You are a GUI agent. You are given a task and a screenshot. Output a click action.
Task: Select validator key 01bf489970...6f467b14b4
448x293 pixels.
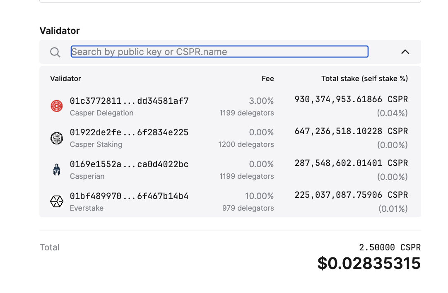(129, 196)
